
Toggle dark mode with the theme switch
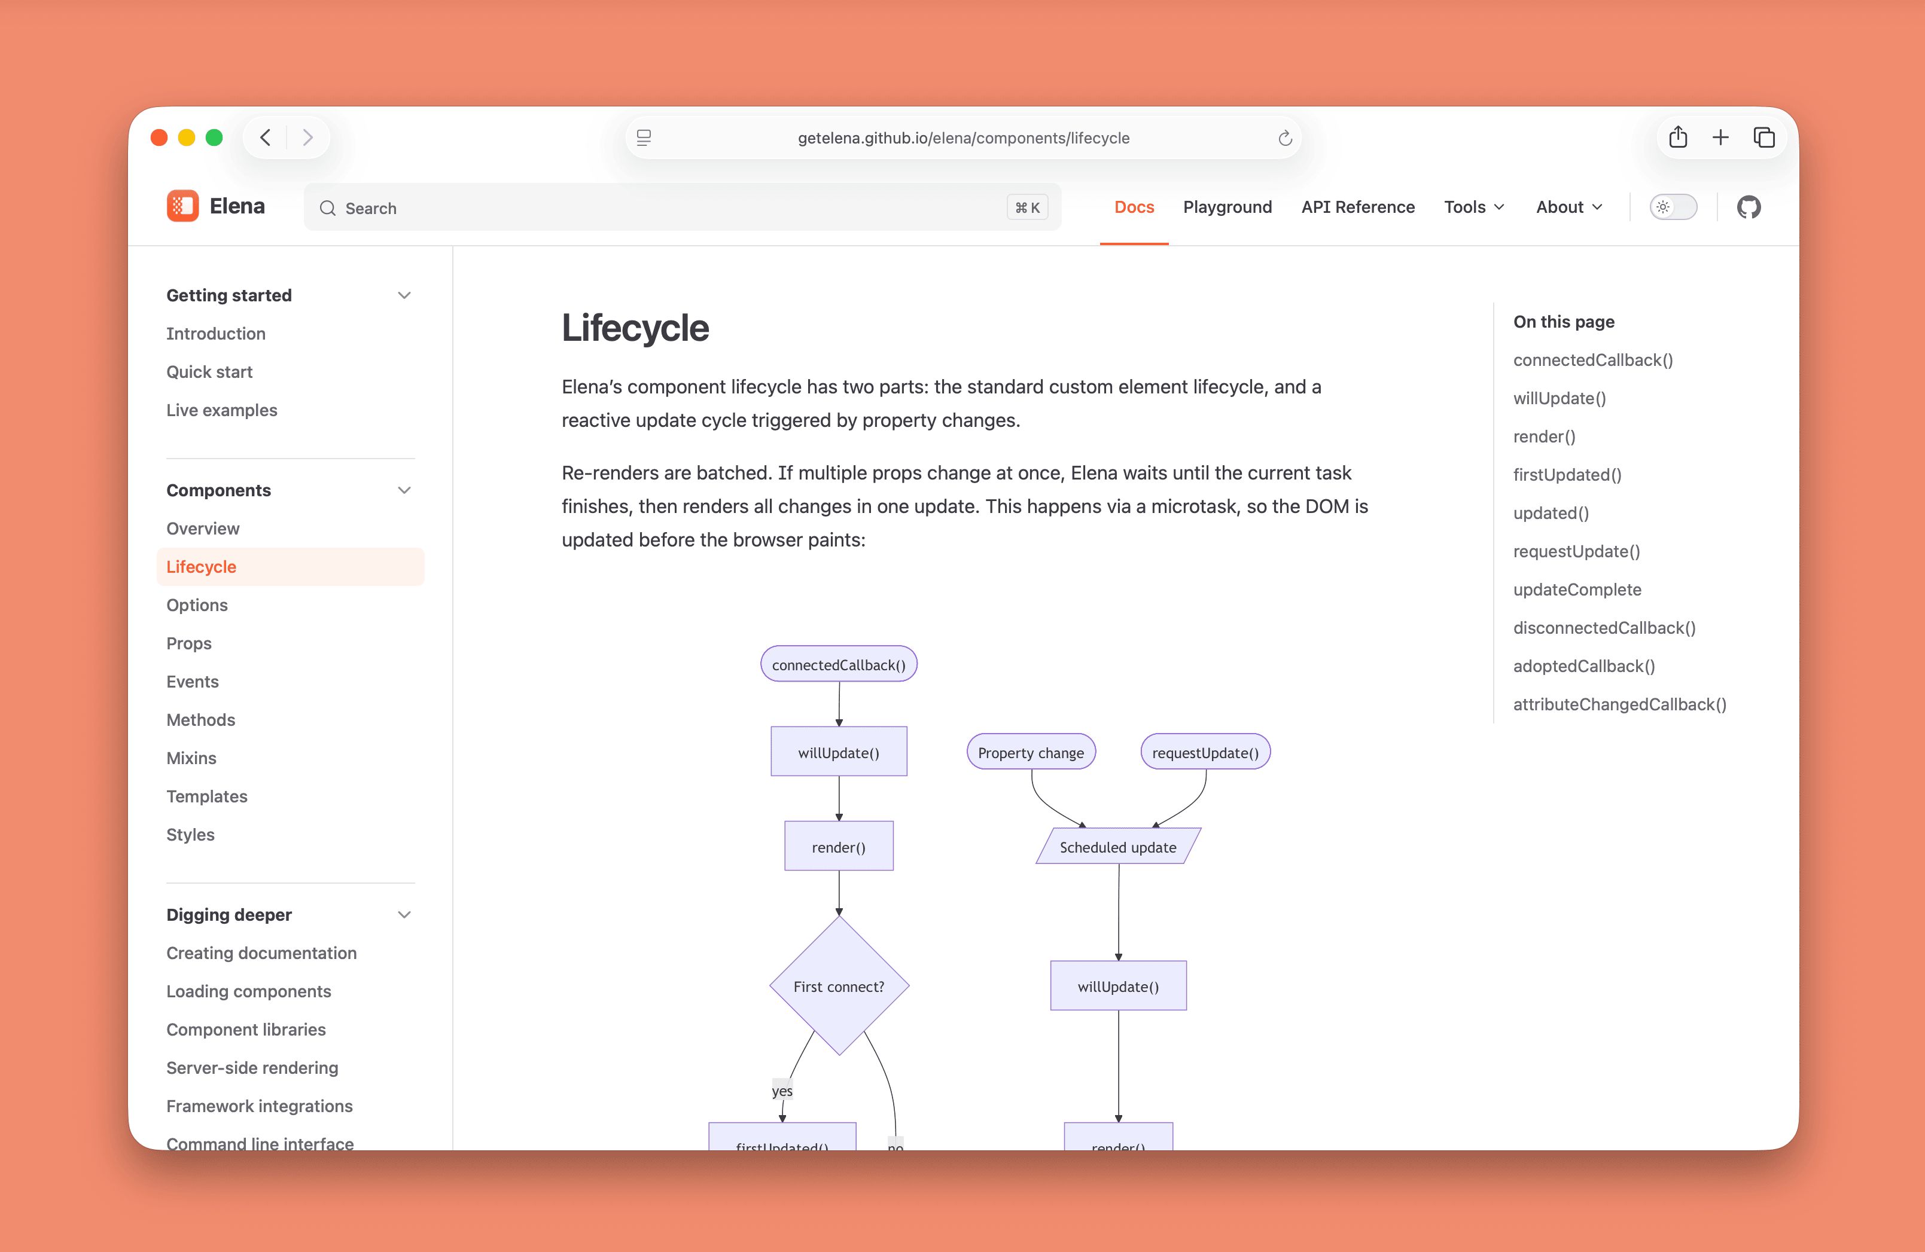(x=1673, y=207)
